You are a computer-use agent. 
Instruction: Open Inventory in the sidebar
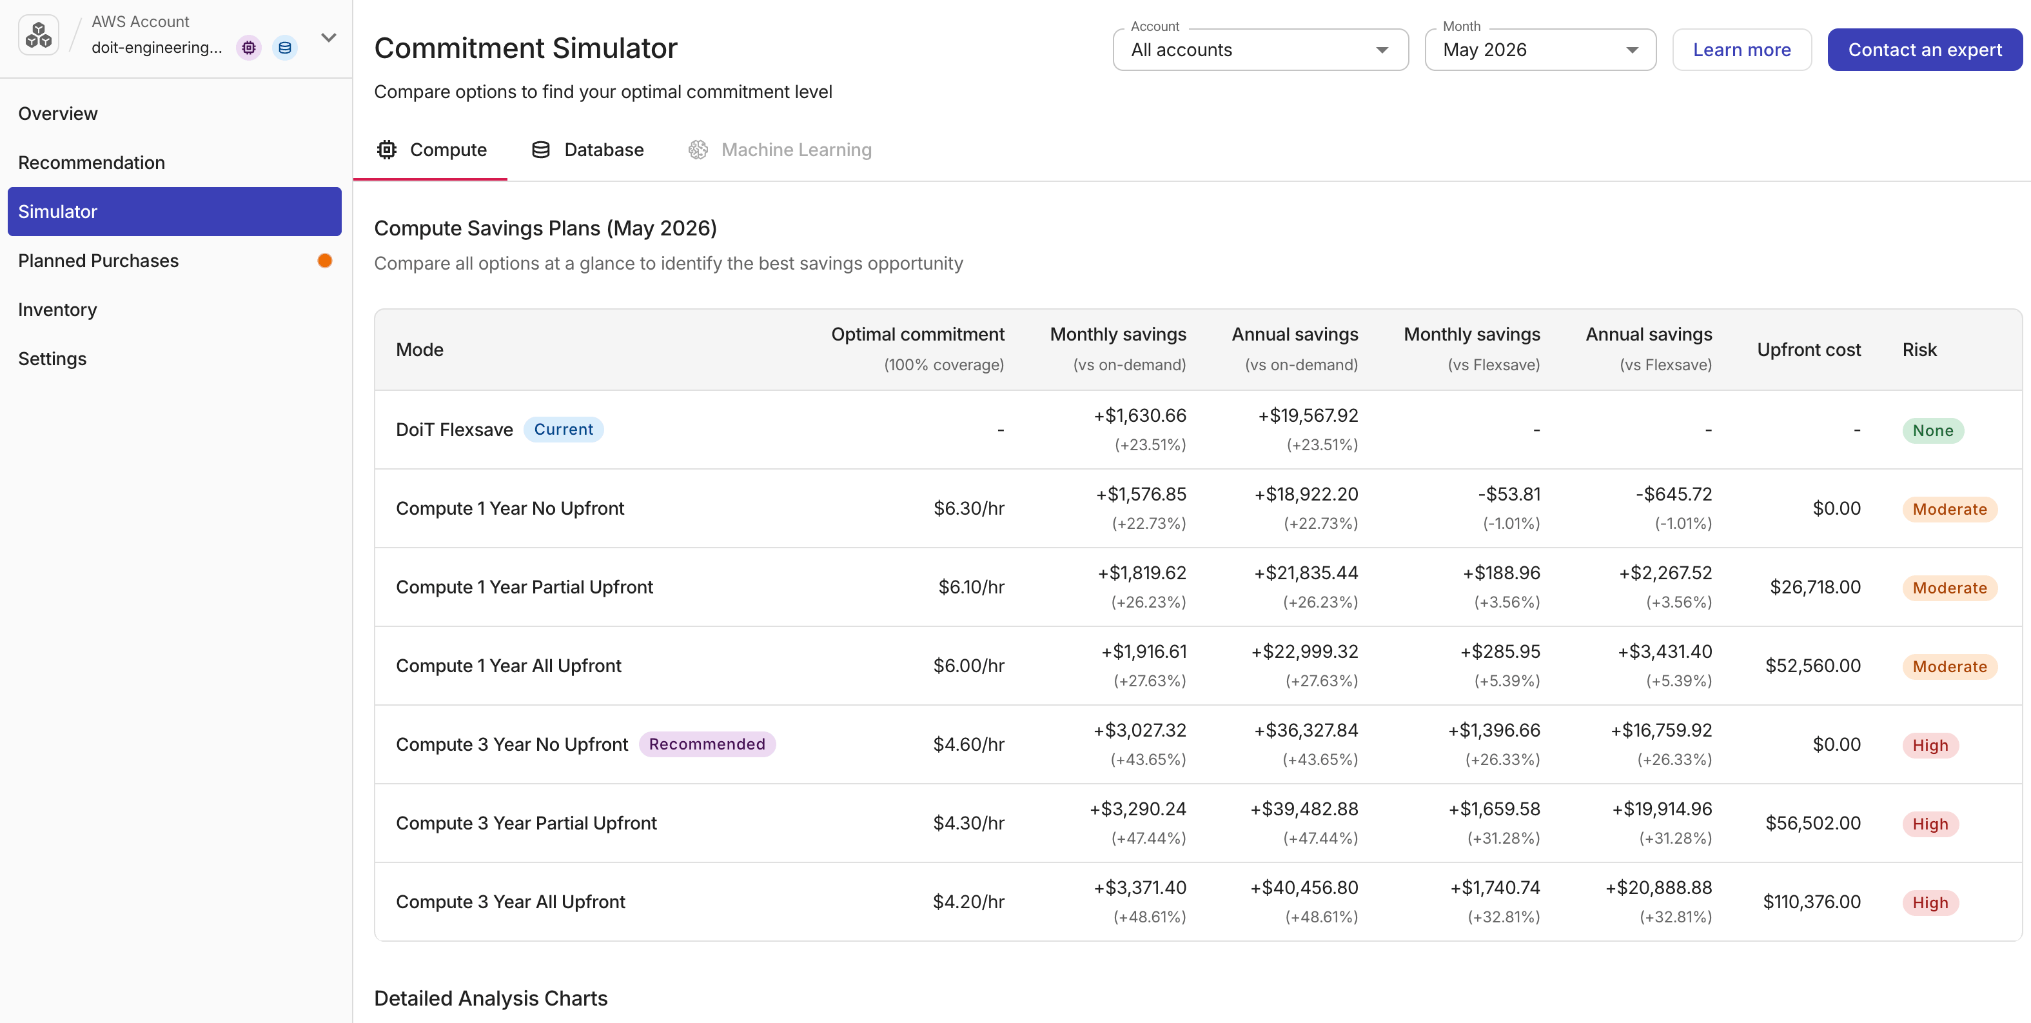click(x=174, y=310)
